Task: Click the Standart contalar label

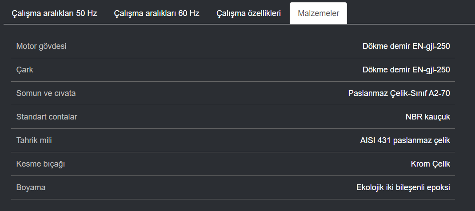Action: [47, 117]
